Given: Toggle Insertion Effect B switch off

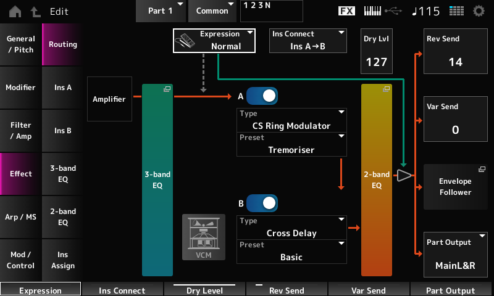Looking at the screenshot, I should click(x=262, y=203).
